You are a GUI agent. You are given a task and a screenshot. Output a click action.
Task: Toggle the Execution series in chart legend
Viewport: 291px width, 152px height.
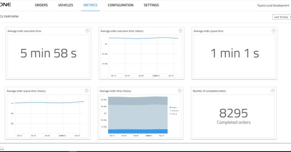click(x=174, y=111)
